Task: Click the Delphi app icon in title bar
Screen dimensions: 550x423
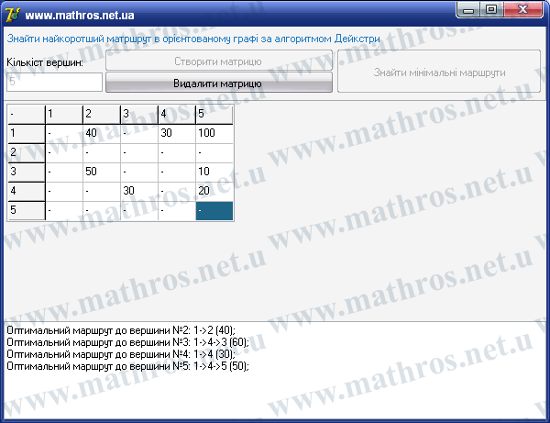Action: (x=13, y=15)
